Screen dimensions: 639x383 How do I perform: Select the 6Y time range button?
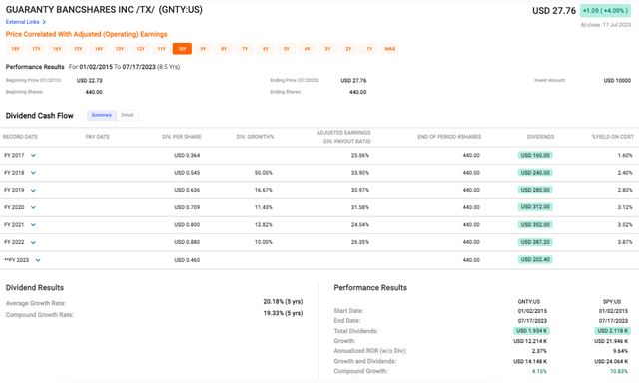click(266, 49)
